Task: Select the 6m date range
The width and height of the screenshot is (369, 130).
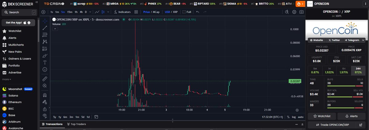Action: point(65,117)
